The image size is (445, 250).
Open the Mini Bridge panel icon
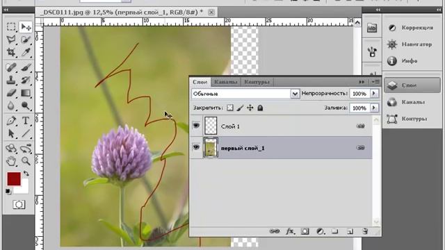click(x=372, y=28)
